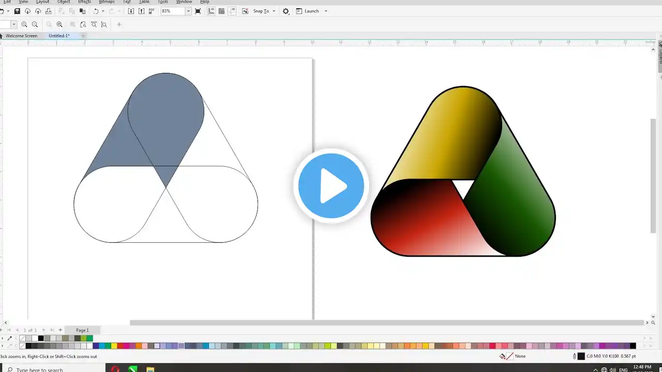Screen dimensions: 662x372
Task: Open the Effects menu
Action: click(x=84, y=2)
